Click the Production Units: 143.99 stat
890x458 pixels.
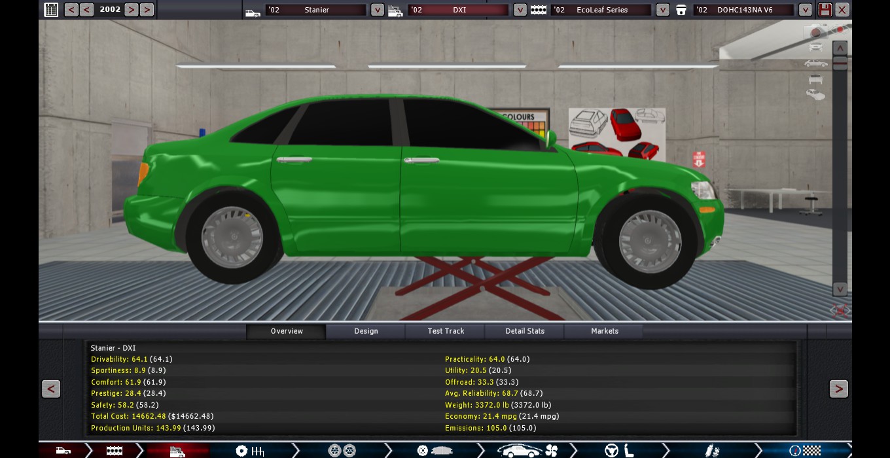pos(153,428)
